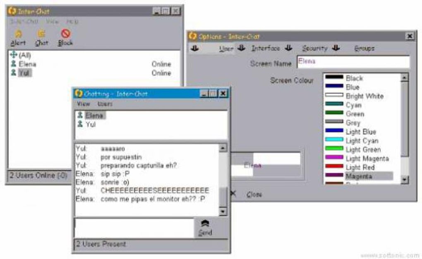The width and height of the screenshot is (422, 259).
Task: Select Elena's name in the main contact list
Action: [27, 64]
